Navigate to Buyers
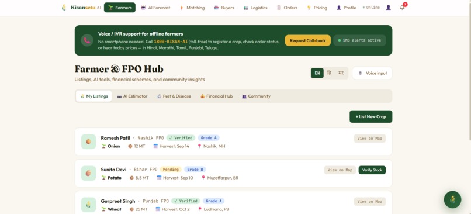 [224, 8]
